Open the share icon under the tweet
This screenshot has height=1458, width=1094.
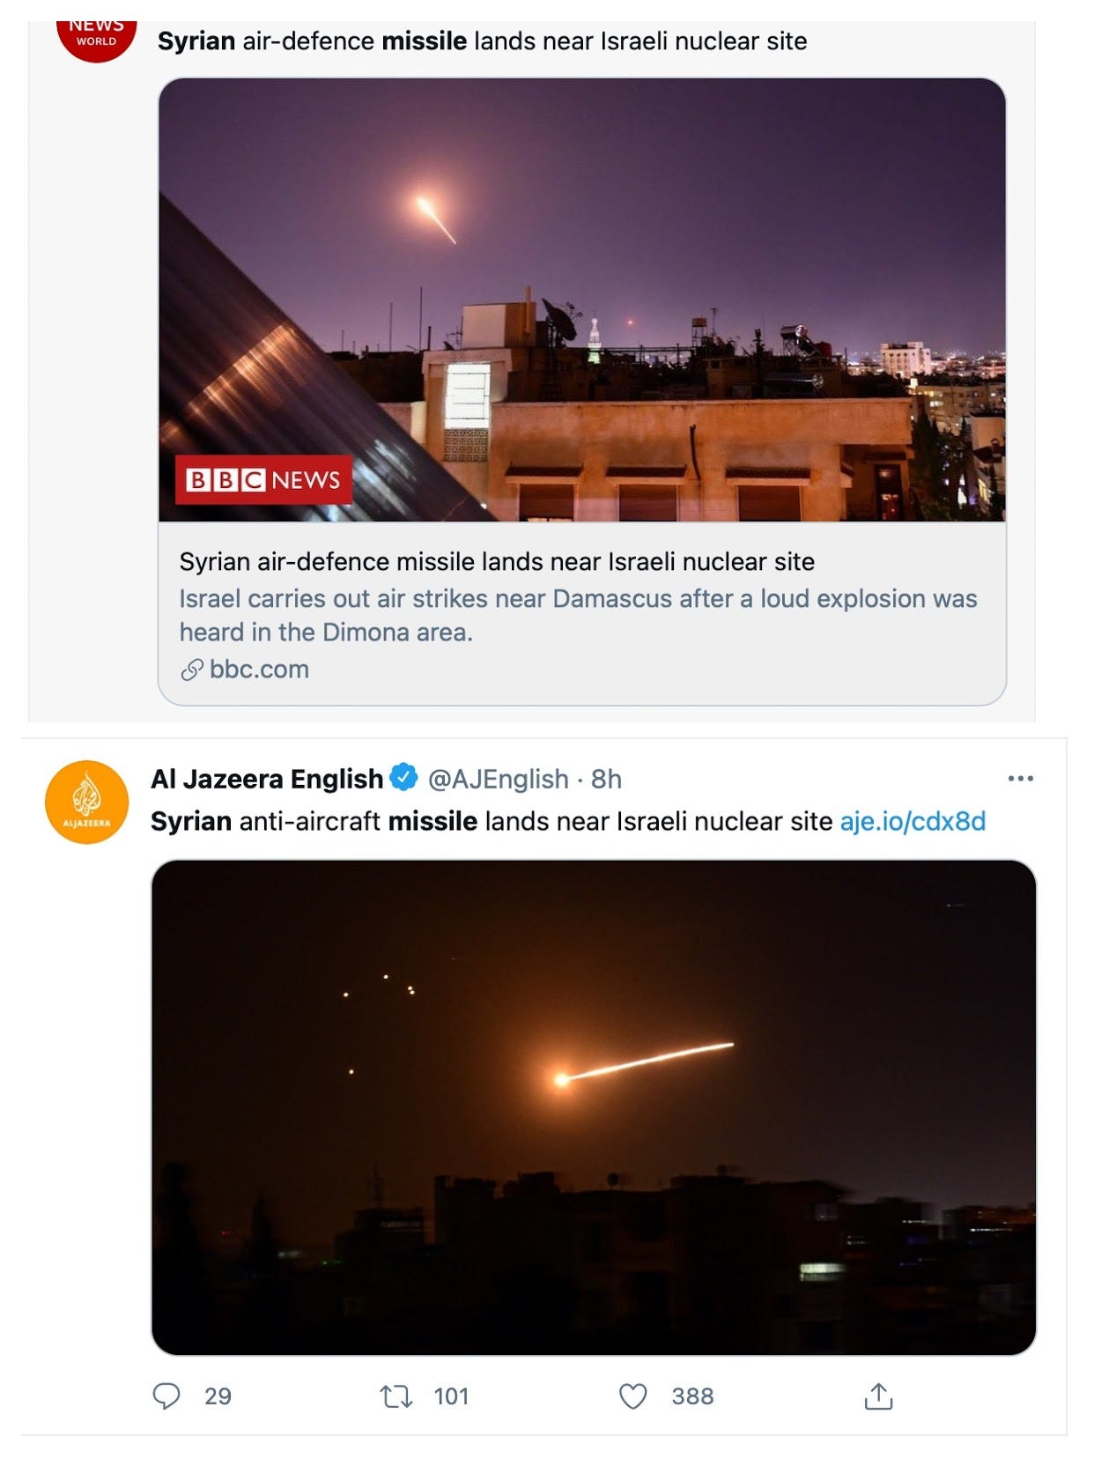coord(878,1395)
